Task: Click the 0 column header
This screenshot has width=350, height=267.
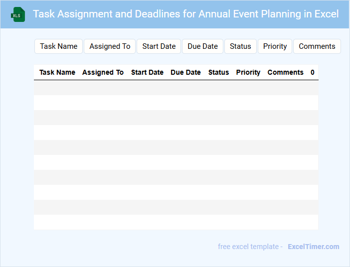Action: 313,72
